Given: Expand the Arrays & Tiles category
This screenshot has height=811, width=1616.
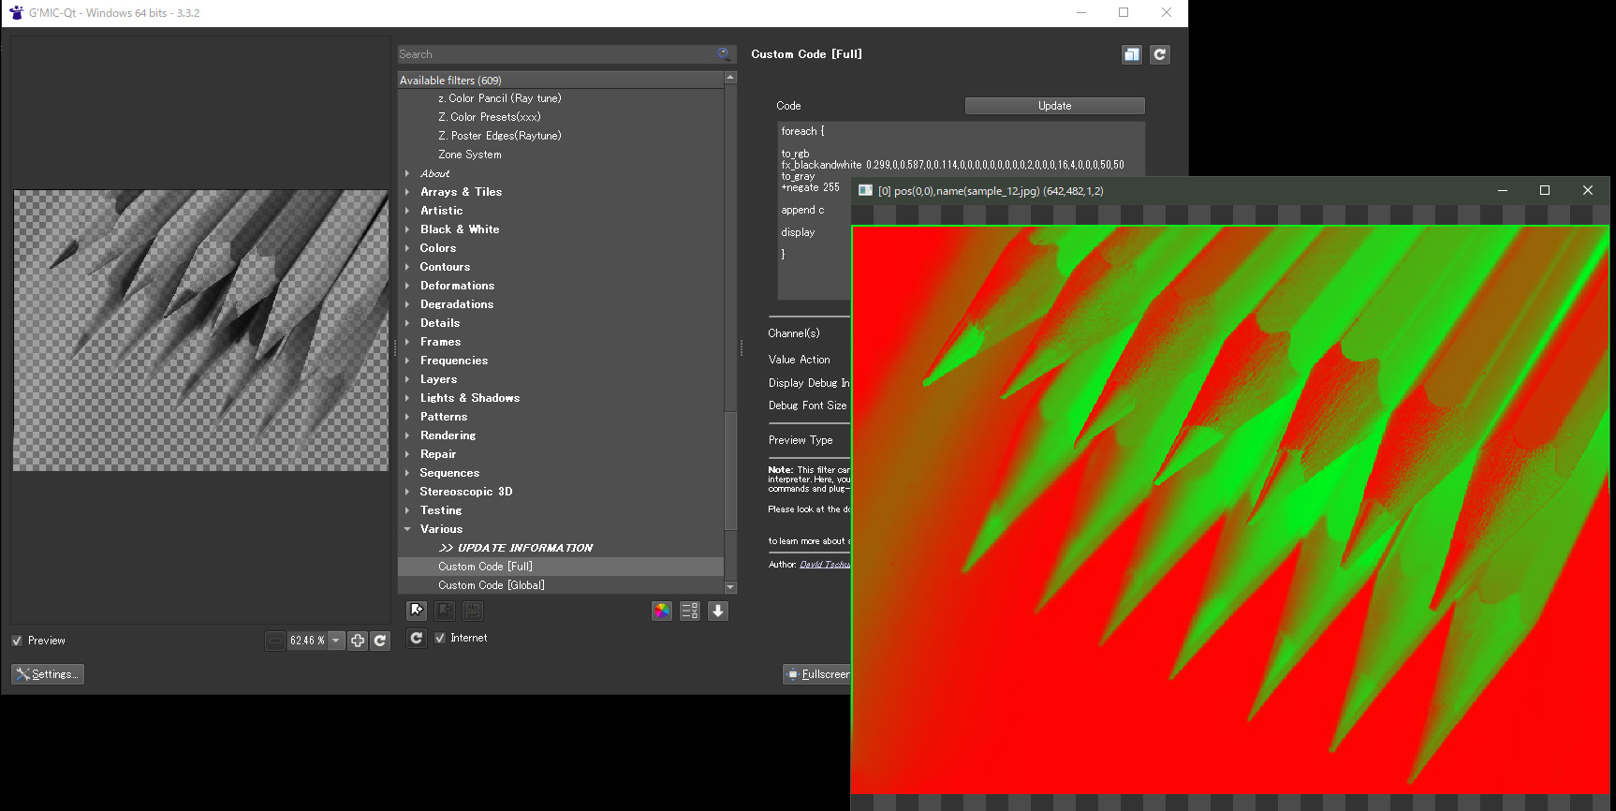Looking at the screenshot, I should click(x=407, y=192).
